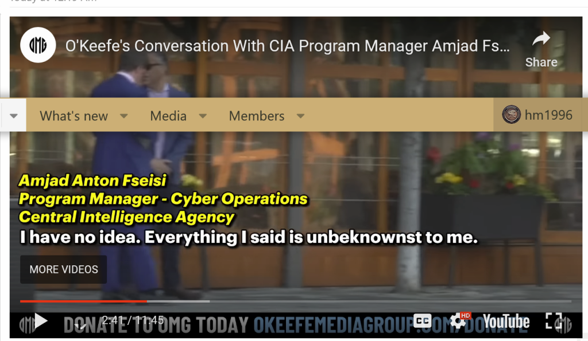The image size is (588, 341).
Task: Click the MORE VIDEOS button
Action: (x=63, y=269)
